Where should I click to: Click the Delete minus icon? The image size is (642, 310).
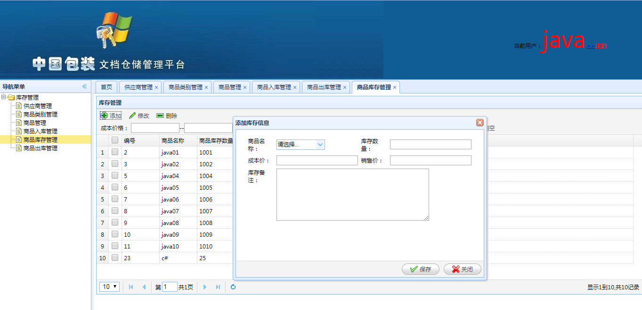pyautogui.click(x=160, y=116)
